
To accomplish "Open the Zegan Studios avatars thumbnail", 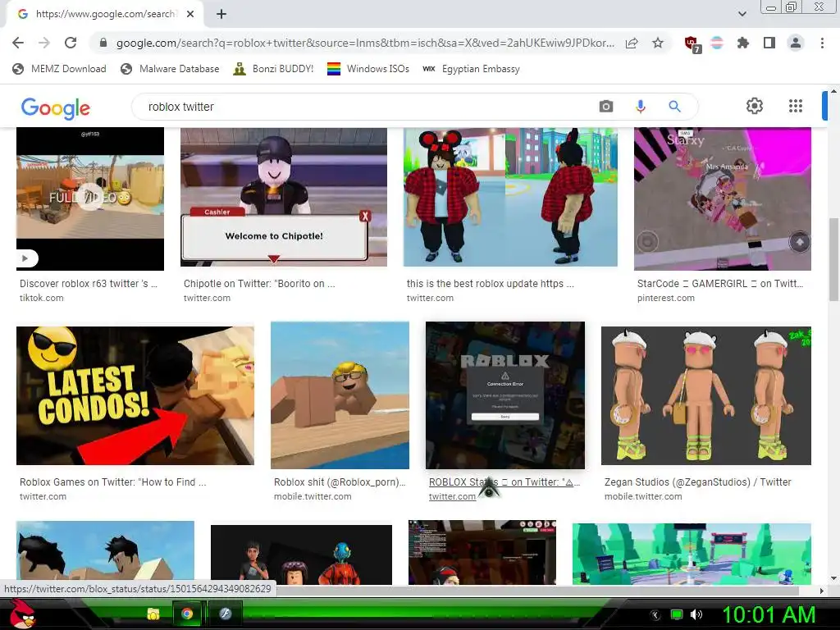I will [706, 396].
